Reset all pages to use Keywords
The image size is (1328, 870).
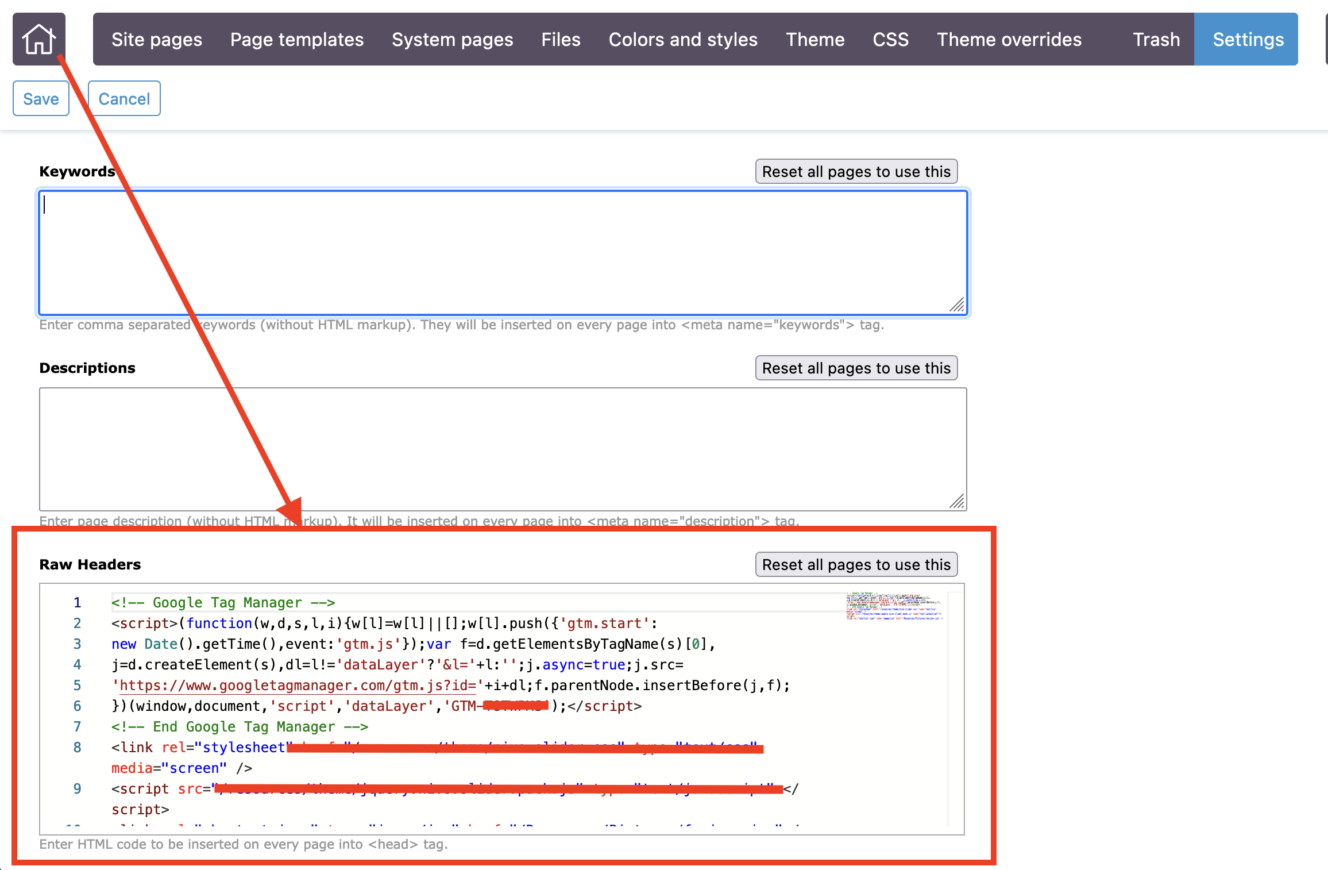[x=856, y=171]
